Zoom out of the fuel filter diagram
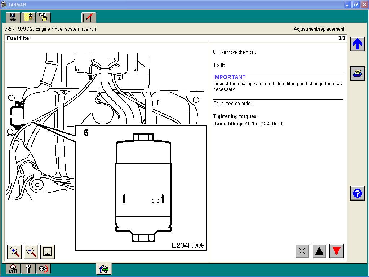Viewport: 369px width, 277px height. point(31,251)
